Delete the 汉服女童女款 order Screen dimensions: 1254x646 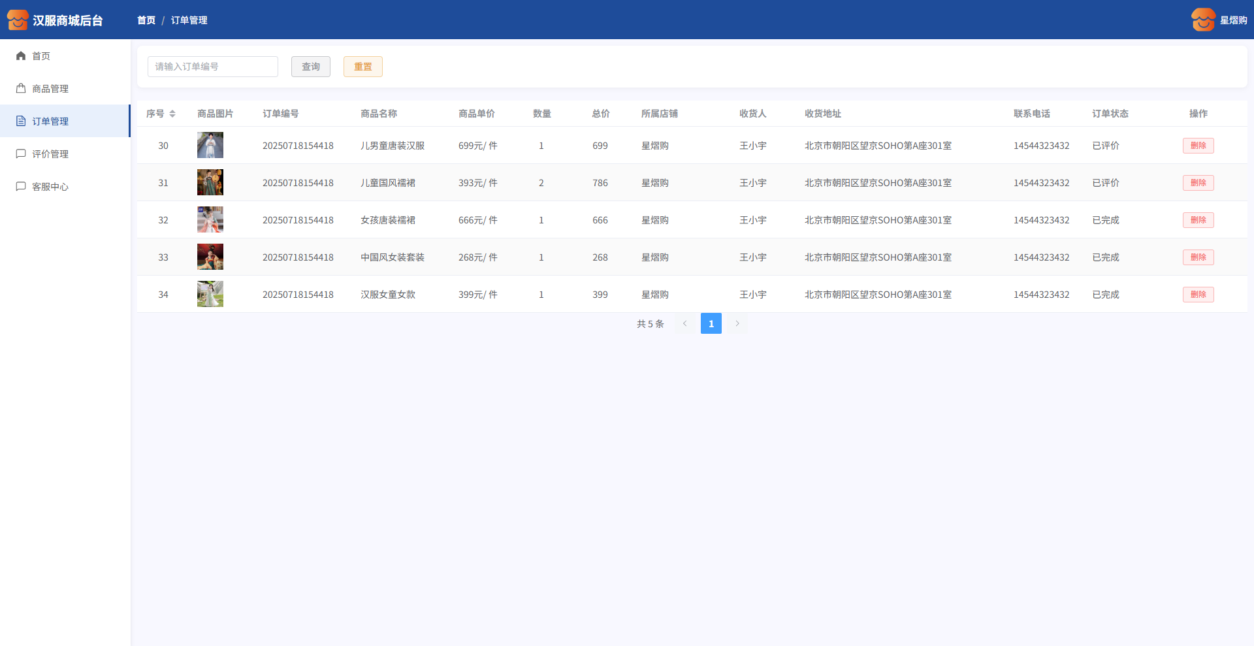(1198, 295)
